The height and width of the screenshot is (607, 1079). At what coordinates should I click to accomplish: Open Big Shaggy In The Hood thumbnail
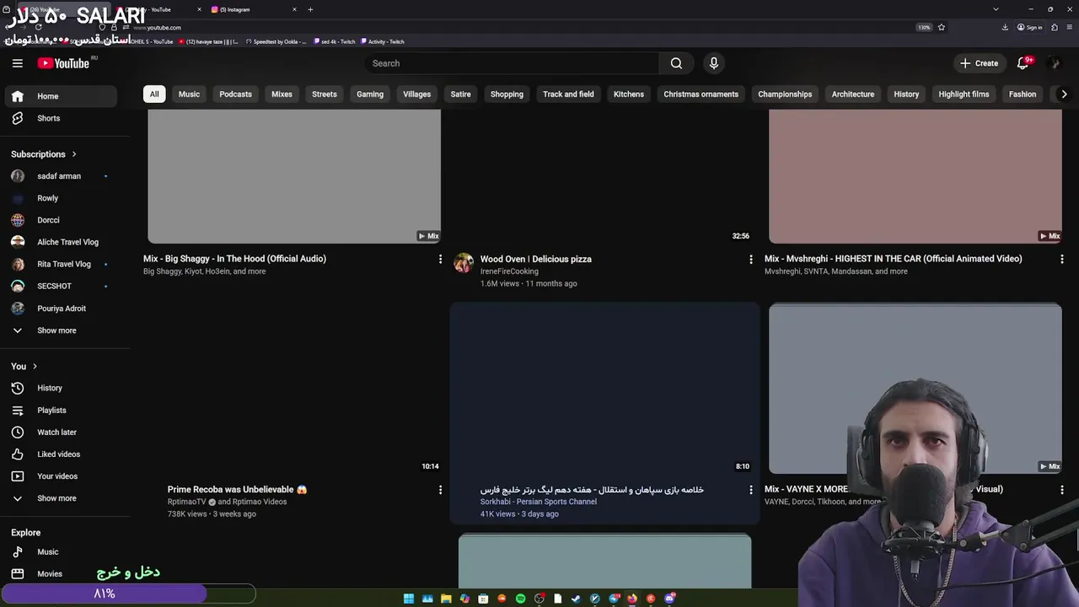(x=294, y=176)
